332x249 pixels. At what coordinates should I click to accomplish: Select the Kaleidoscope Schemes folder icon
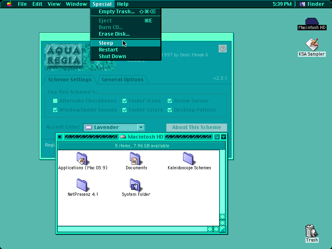click(189, 159)
